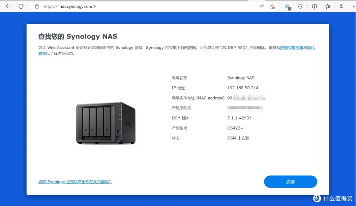This screenshot has width=356, height=206.
Task: Open the Favorites panel
Action: (x=327, y=6)
